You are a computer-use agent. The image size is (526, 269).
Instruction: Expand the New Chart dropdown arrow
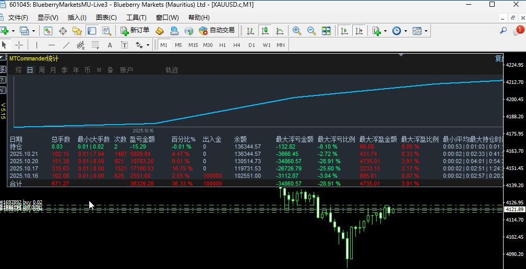pyautogui.click(x=13, y=31)
